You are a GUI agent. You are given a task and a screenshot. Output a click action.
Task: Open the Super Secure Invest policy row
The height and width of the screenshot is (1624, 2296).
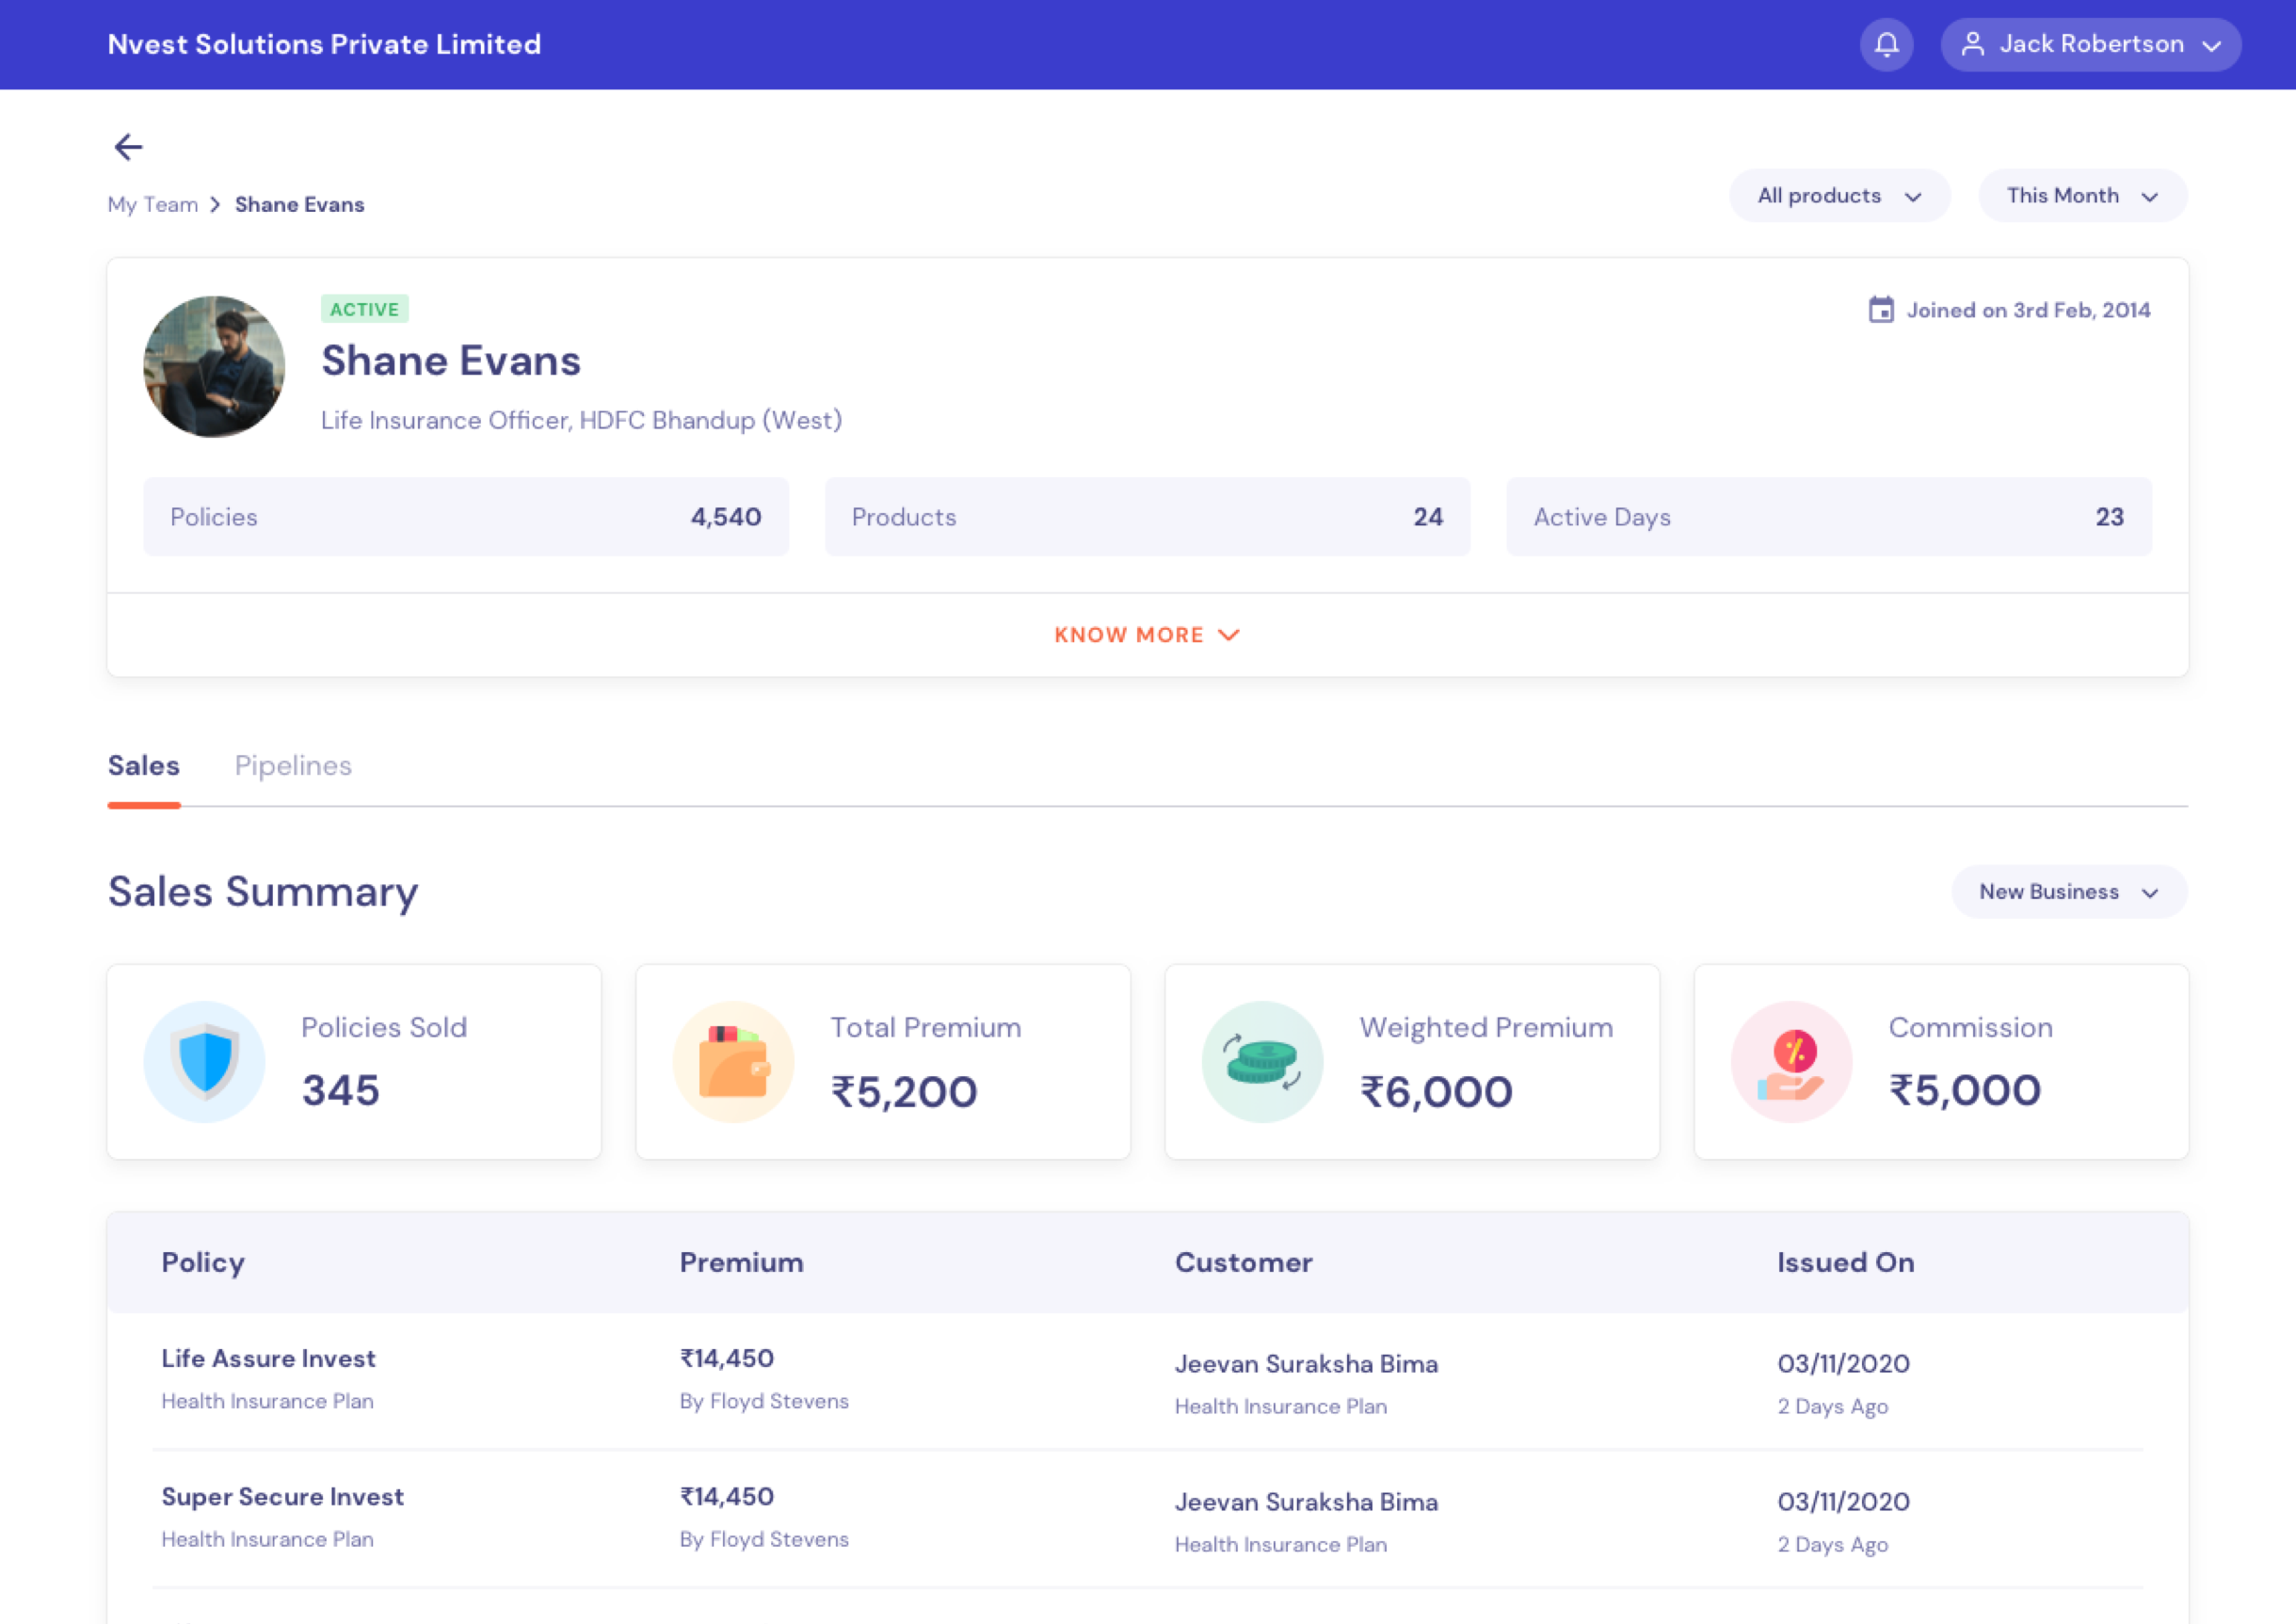(x=283, y=1497)
